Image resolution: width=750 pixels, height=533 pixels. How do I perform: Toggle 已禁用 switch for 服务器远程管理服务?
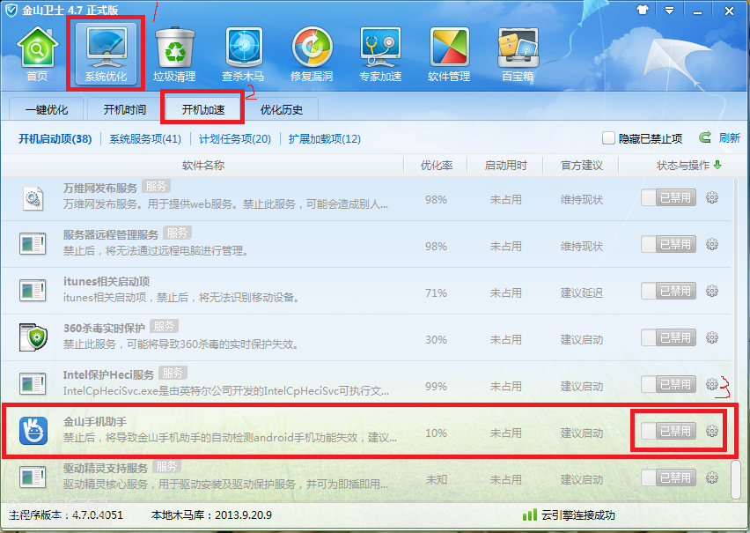668,244
